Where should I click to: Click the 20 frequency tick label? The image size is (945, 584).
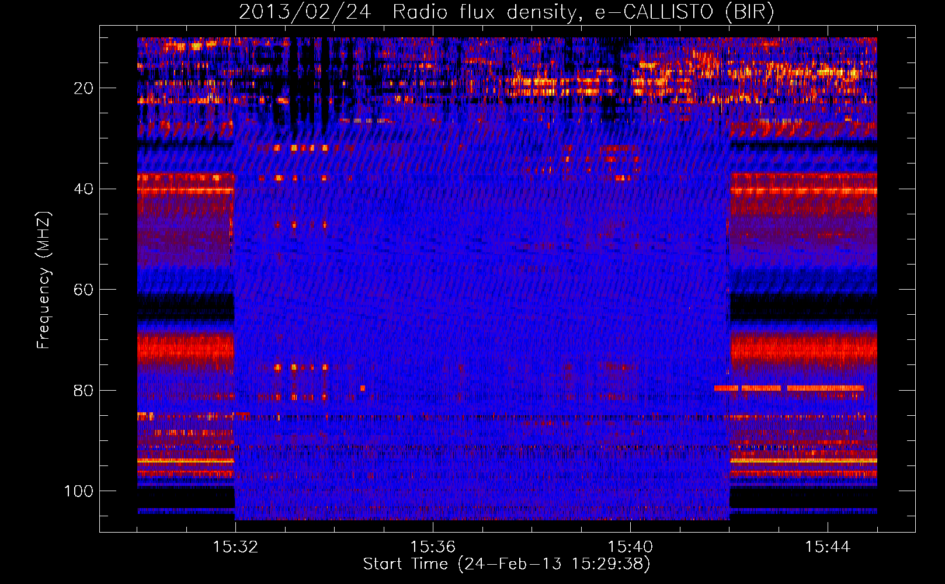point(84,89)
